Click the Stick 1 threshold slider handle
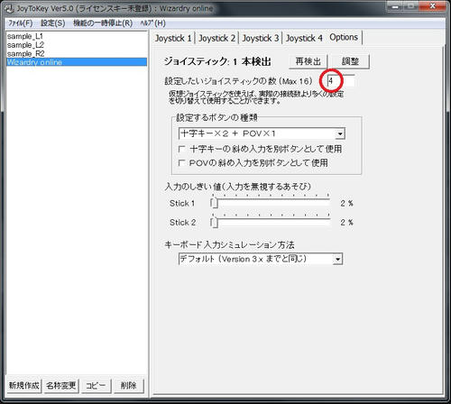The width and height of the screenshot is (451, 404). point(214,203)
